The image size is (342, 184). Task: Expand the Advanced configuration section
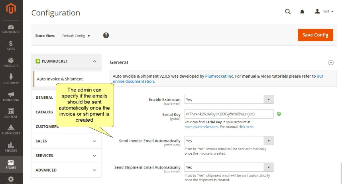[66, 170]
